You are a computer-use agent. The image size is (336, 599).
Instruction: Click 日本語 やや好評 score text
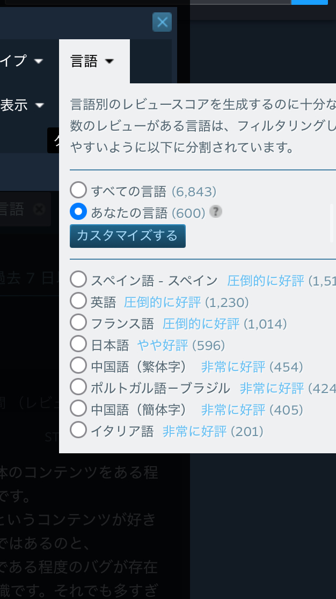pyautogui.click(x=163, y=345)
